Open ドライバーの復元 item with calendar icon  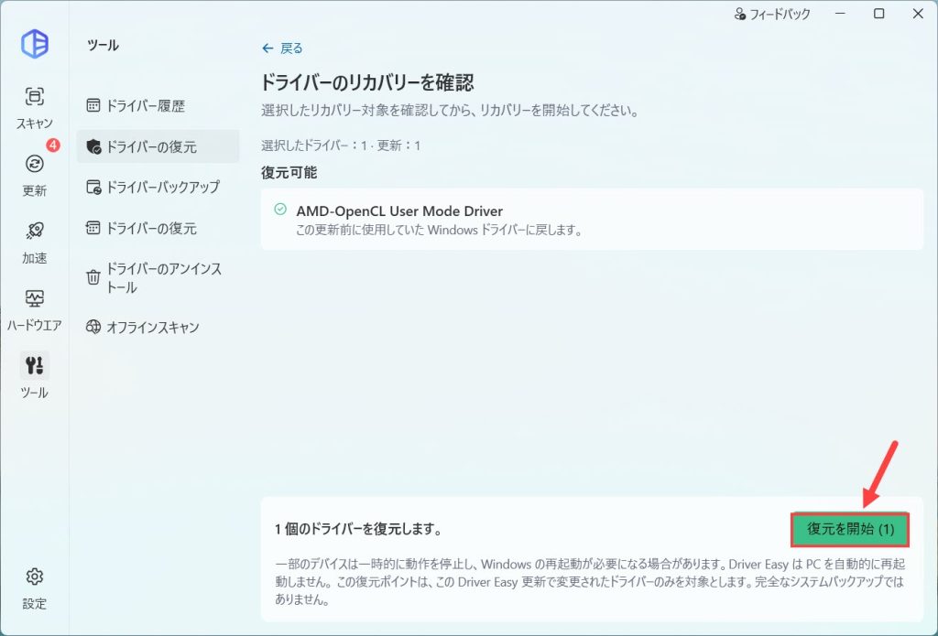click(158, 228)
